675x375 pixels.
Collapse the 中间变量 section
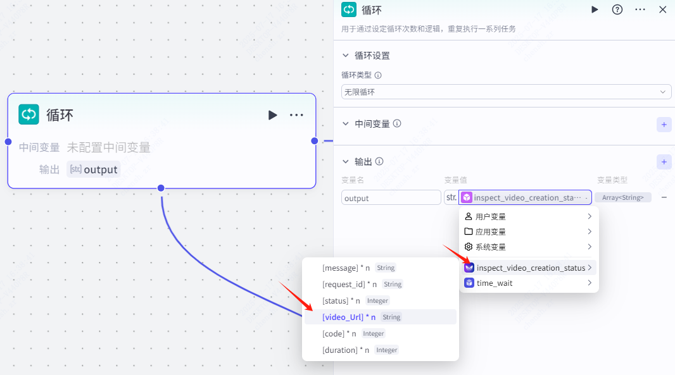click(x=346, y=124)
